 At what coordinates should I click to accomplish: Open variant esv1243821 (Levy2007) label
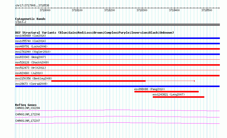(169, 94)
